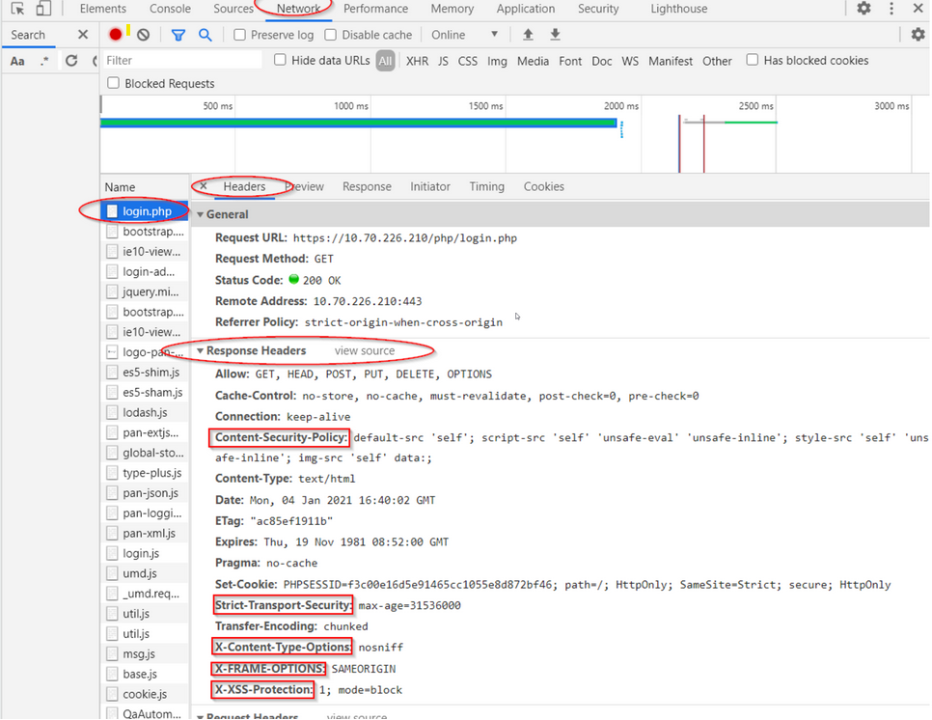
Task: Collapse the Response Headers section
Action: 200,350
